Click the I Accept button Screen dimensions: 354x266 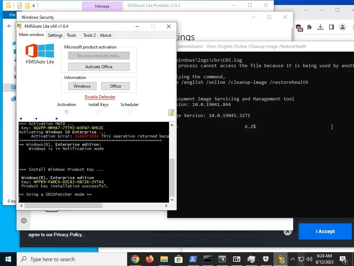325,231
